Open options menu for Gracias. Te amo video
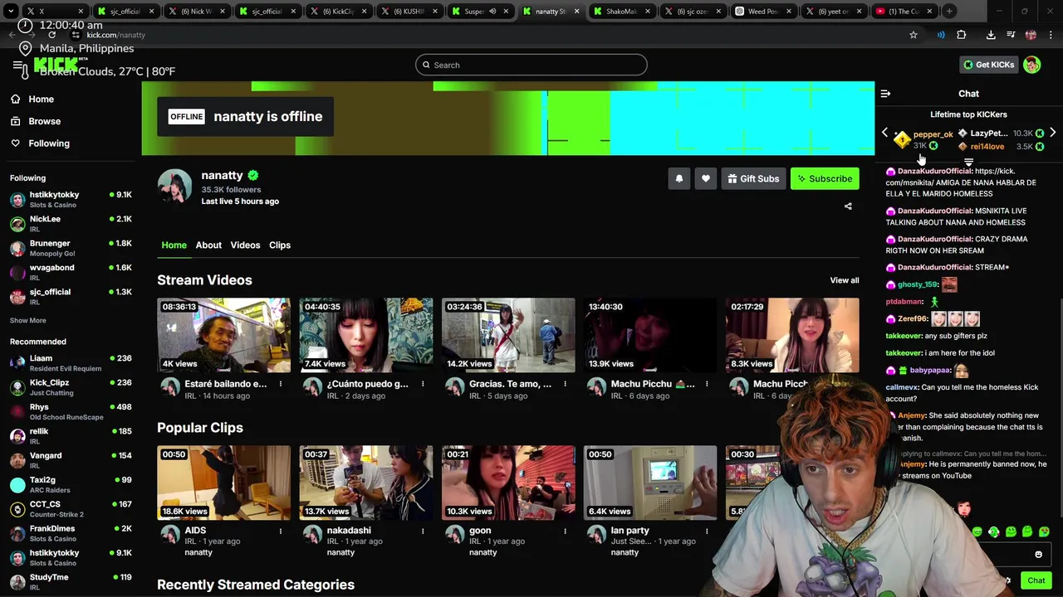 565,384
